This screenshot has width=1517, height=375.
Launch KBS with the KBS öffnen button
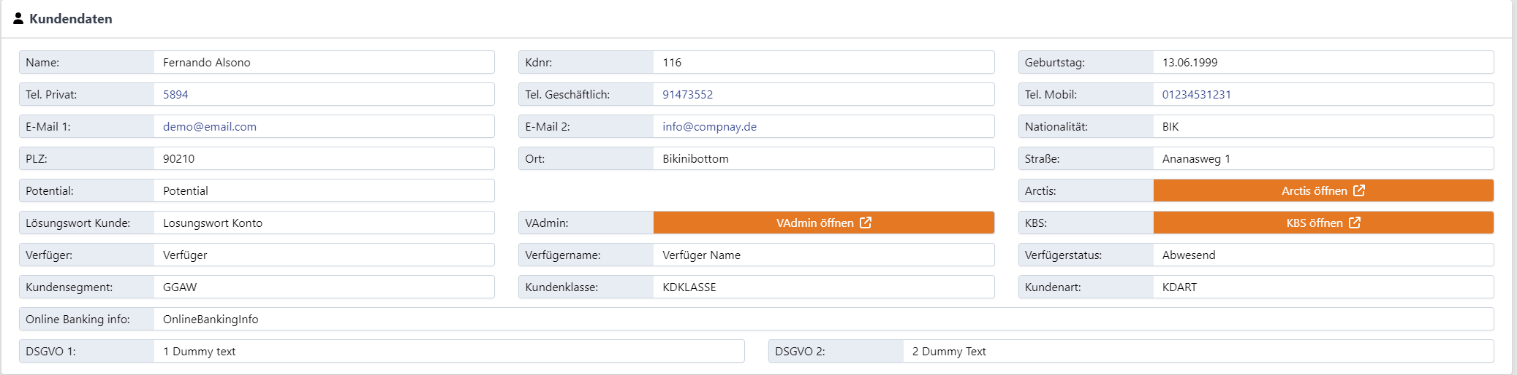point(1313,223)
